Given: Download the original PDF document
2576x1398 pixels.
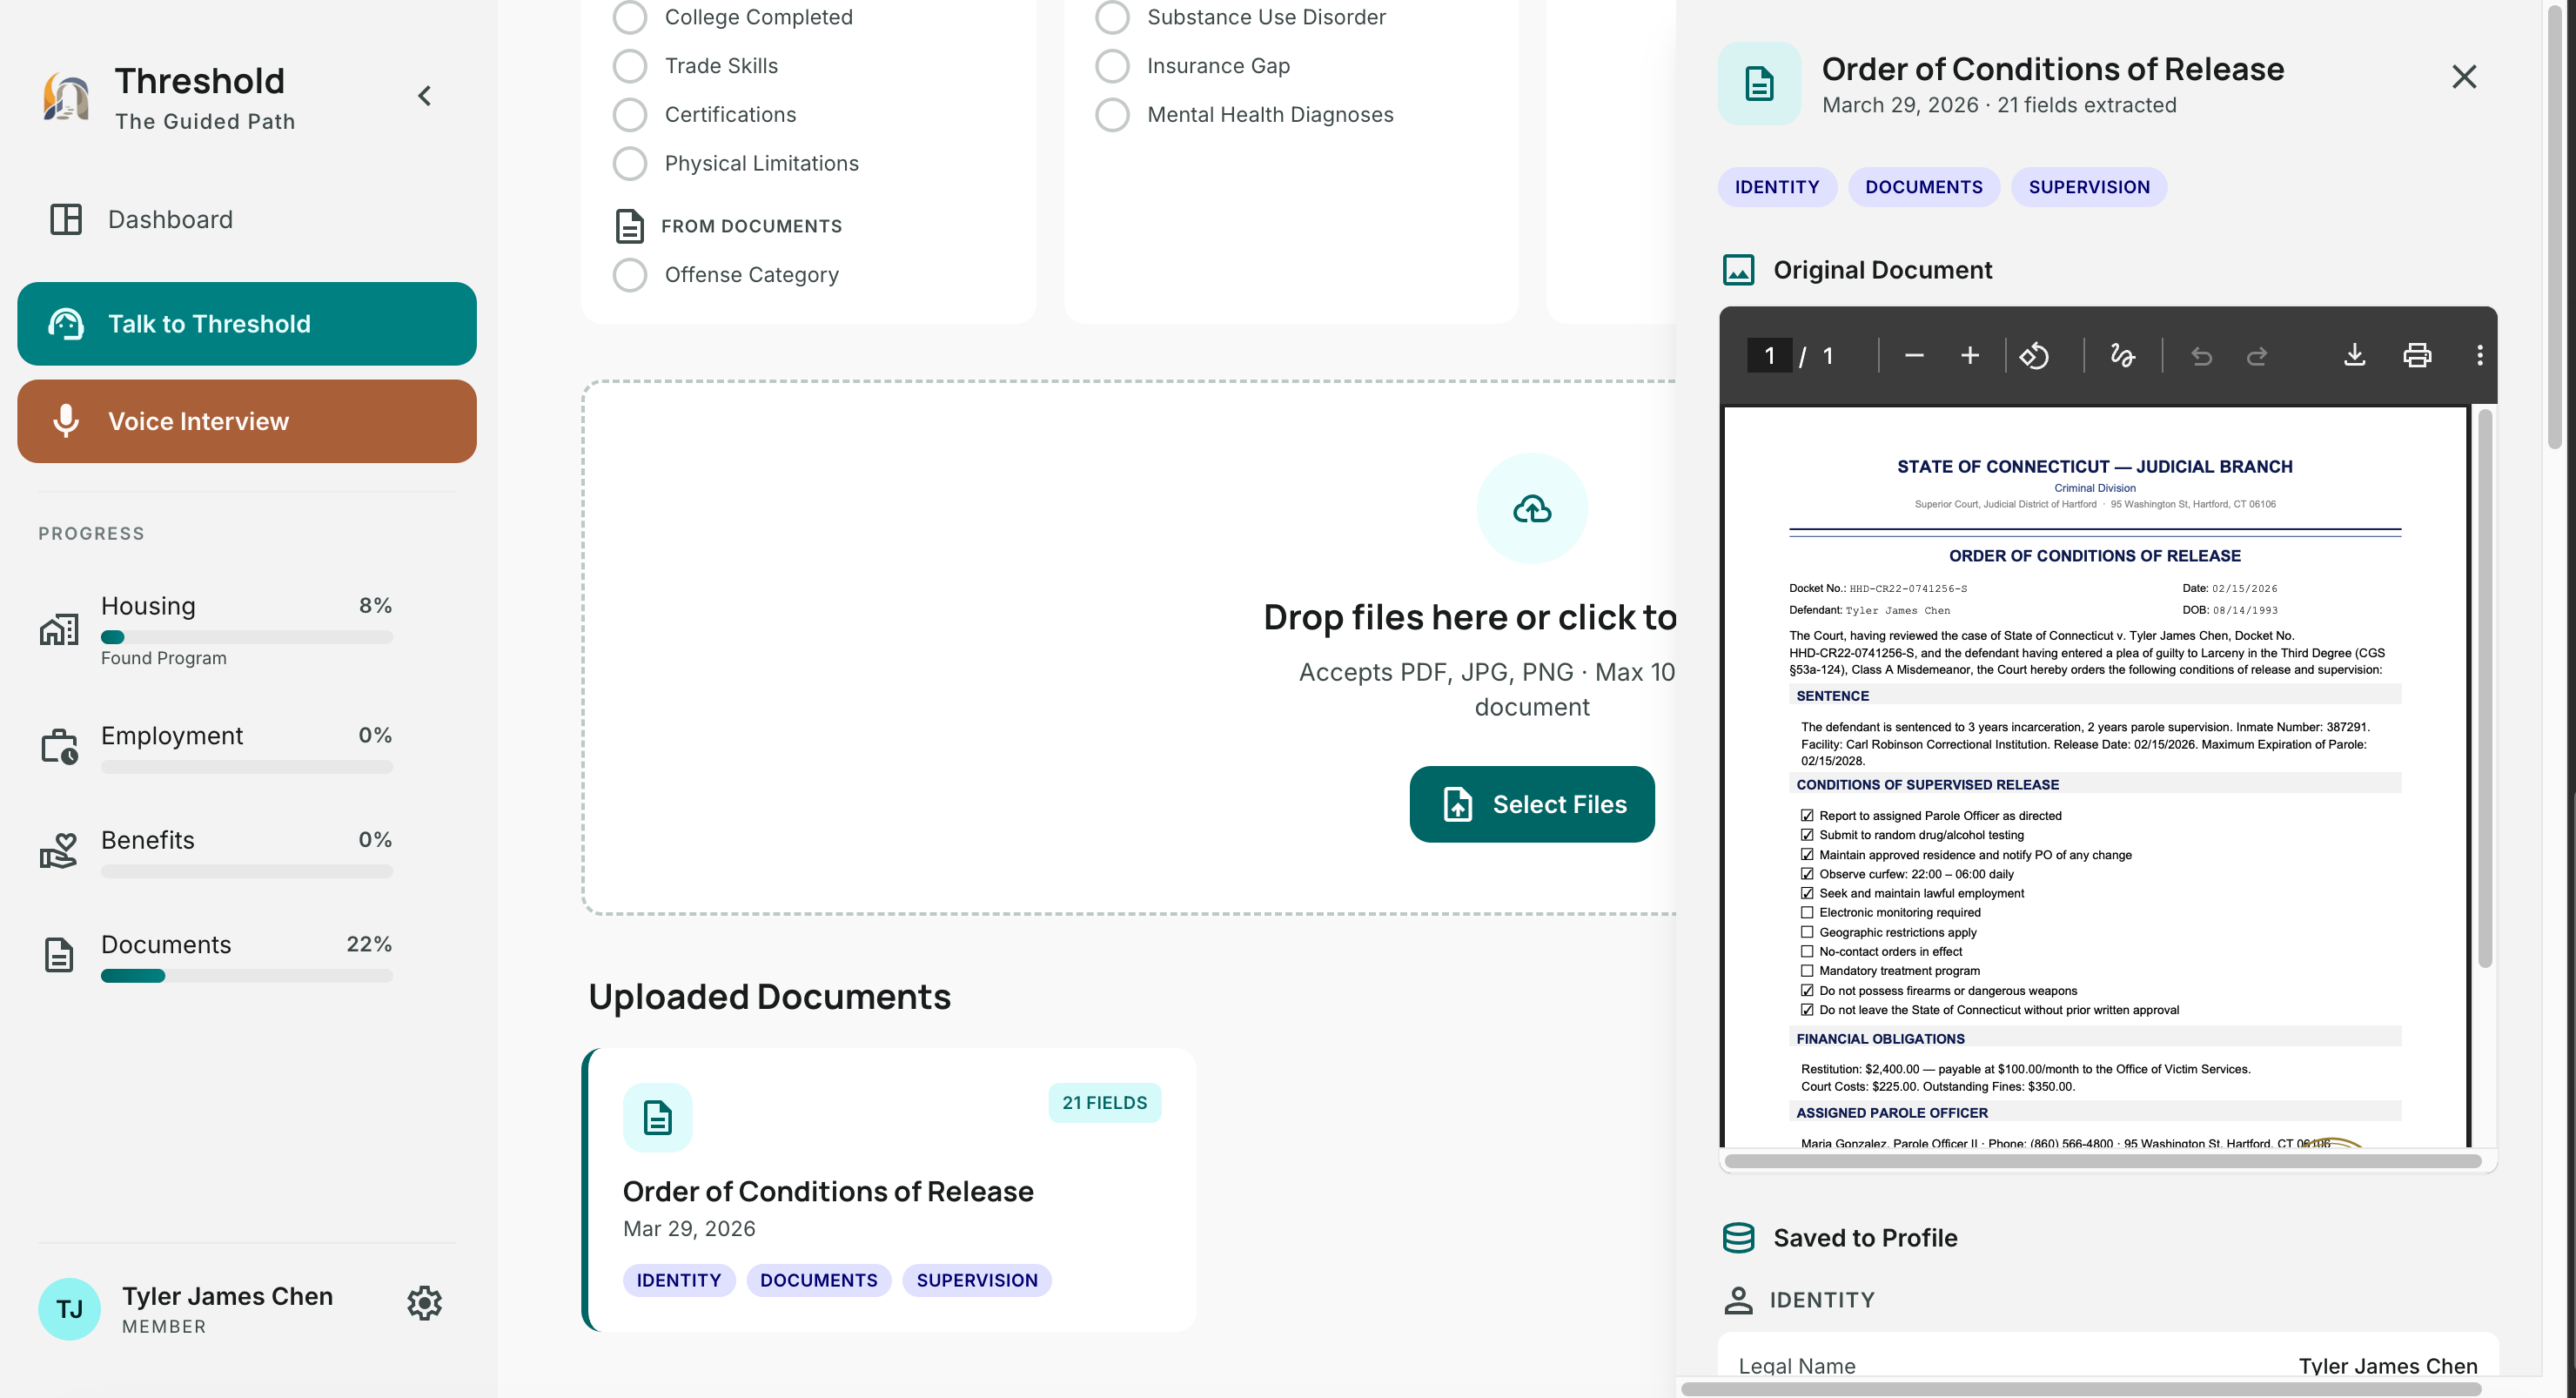Looking at the screenshot, I should pyautogui.click(x=2354, y=356).
